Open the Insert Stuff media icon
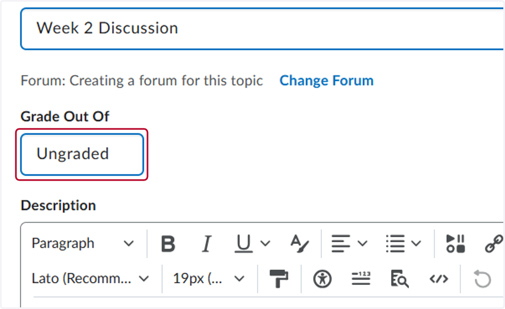The image size is (505, 309). tap(456, 243)
